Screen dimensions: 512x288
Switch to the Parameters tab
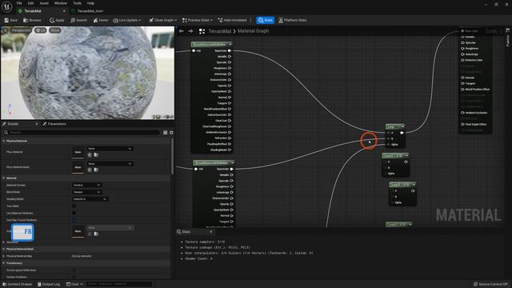click(x=55, y=124)
